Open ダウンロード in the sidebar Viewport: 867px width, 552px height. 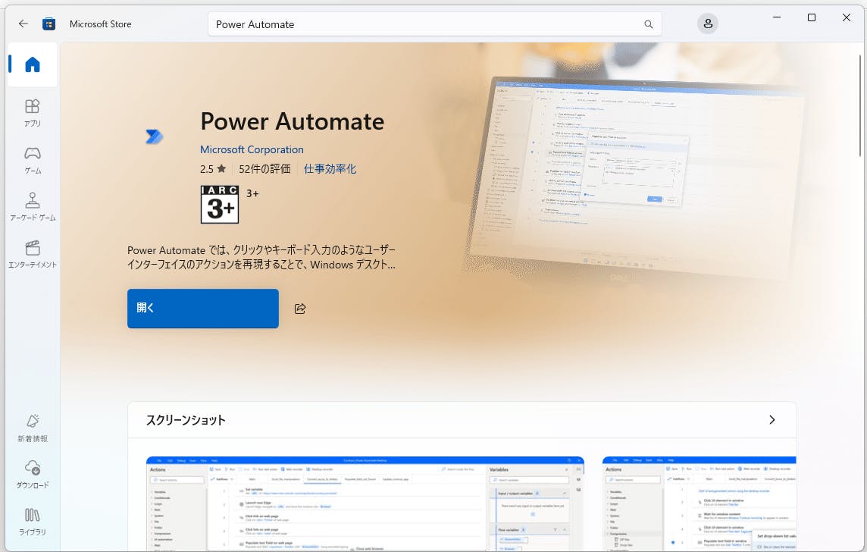tap(33, 475)
